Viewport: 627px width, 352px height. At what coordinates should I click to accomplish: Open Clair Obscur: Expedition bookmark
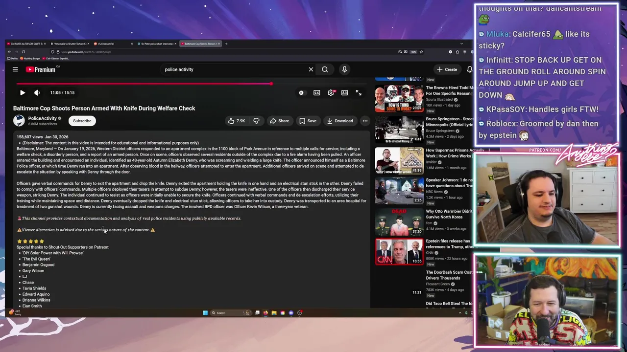[56, 58]
